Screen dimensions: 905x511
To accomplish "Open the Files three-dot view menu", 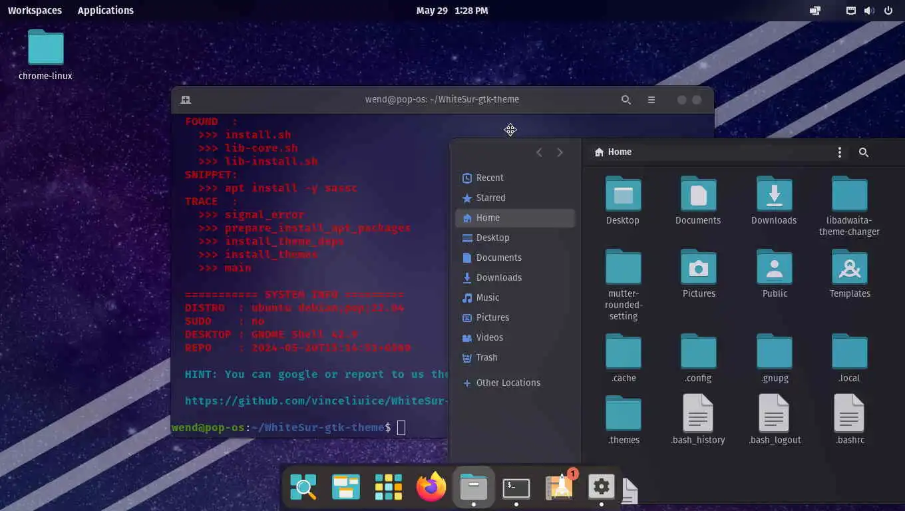I will [x=839, y=152].
